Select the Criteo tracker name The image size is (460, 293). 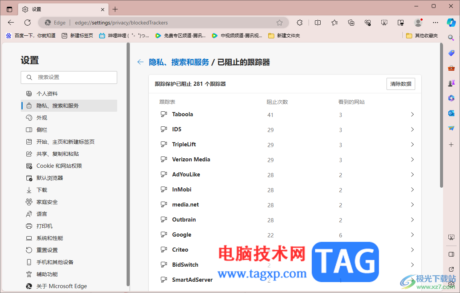[x=180, y=250]
